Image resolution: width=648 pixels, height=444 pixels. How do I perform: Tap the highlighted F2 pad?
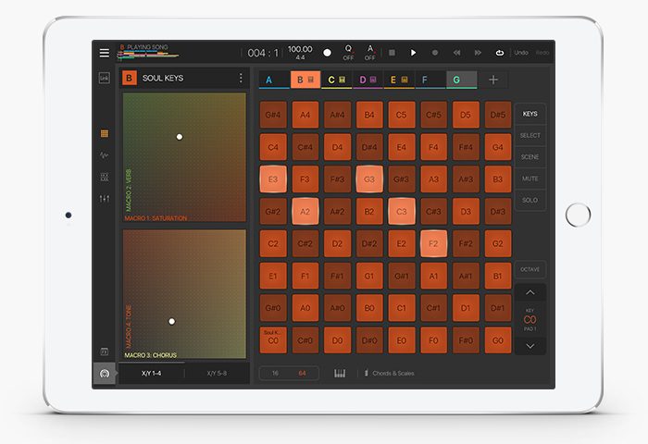coord(433,243)
